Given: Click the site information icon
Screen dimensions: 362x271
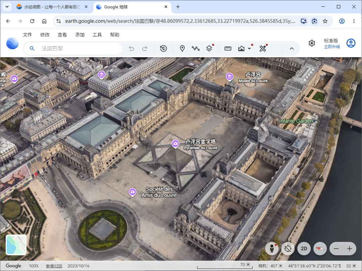Looking at the screenshot, I should (59, 21).
